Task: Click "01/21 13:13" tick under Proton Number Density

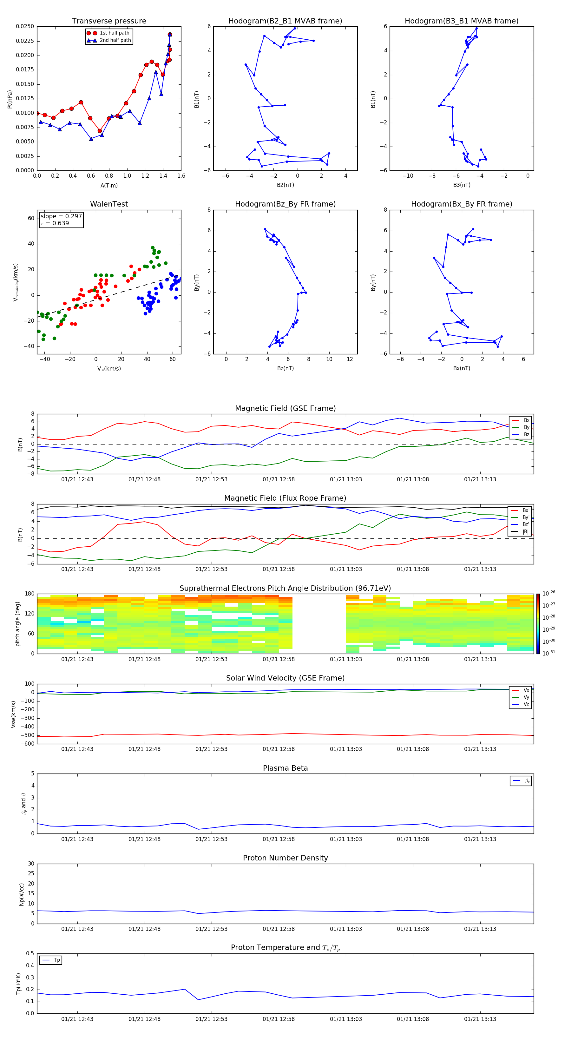Action: pyautogui.click(x=480, y=929)
